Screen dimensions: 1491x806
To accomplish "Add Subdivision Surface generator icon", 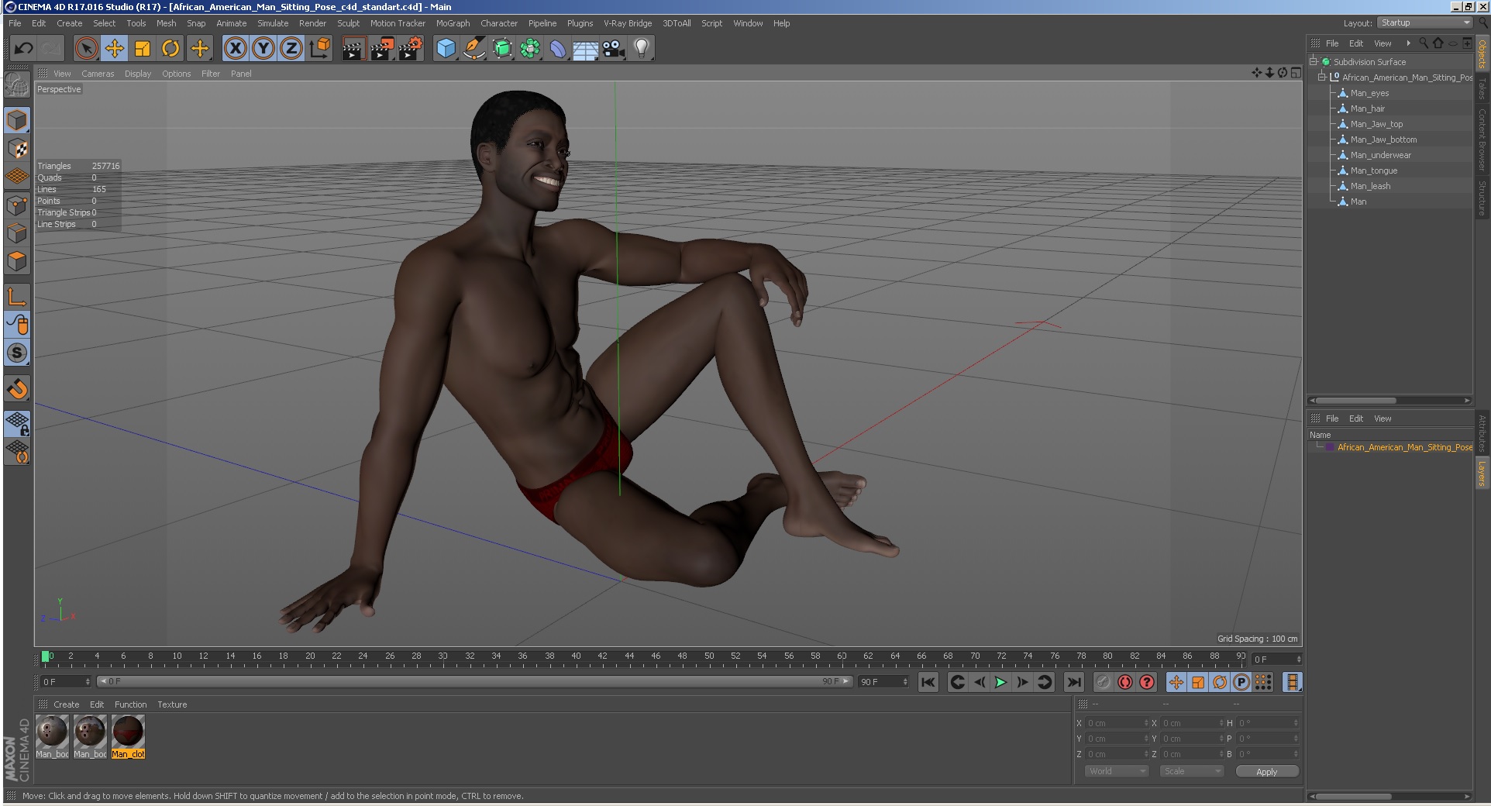I will (502, 49).
